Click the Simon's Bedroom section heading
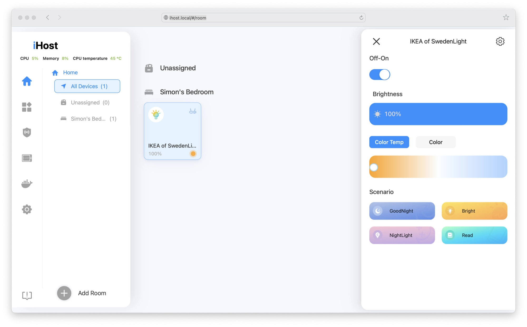527x327 pixels. pyautogui.click(x=187, y=92)
